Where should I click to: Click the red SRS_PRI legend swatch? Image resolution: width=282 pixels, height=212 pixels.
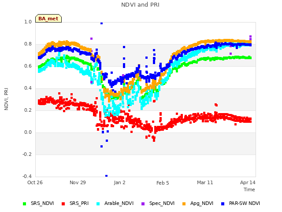[x=63, y=204]
